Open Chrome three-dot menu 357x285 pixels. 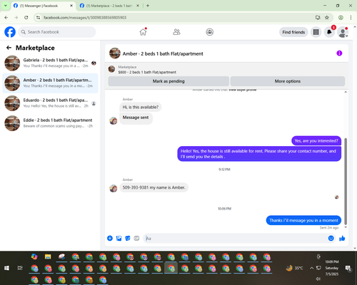pyautogui.click(x=351, y=18)
